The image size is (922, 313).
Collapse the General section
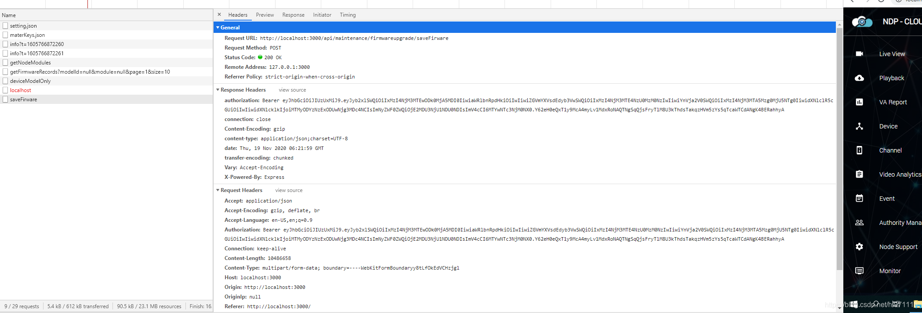[218, 27]
